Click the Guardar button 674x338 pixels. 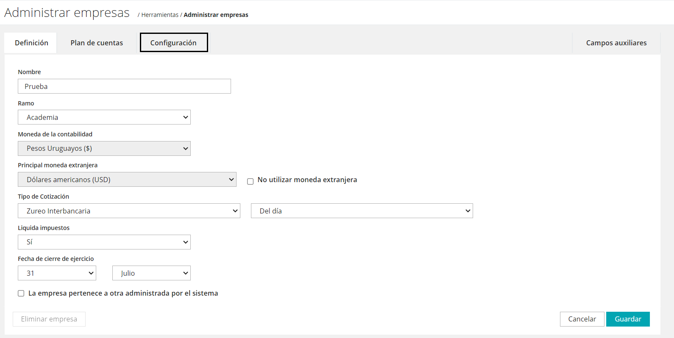(x=627, y=319)
